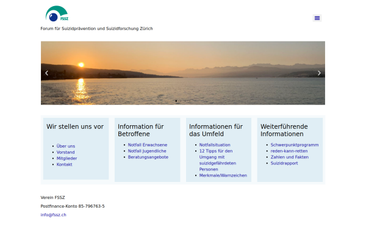Open the Schwerpunktprogramm link
This screenshot has height=229, width=366.
[x=295, y=145]
